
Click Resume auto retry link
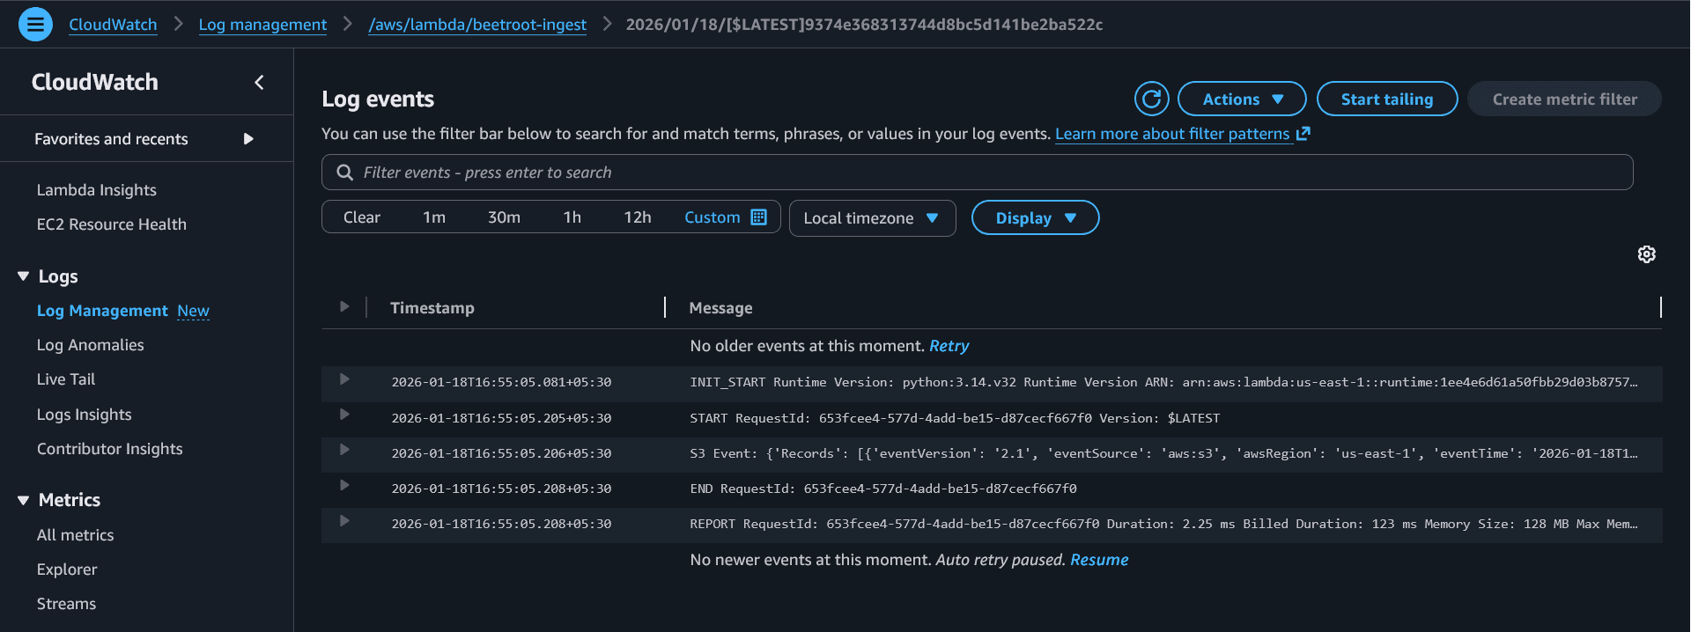click(x=1099, y=560)
